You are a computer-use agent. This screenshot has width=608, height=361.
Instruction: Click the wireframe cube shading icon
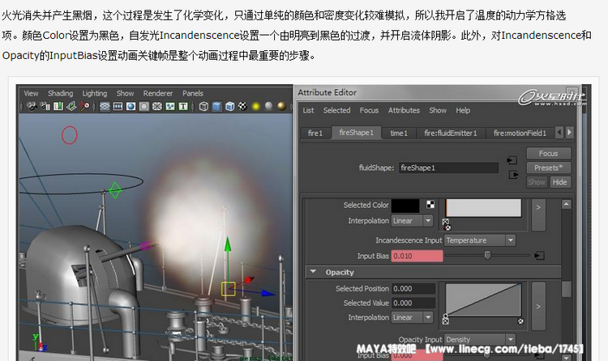pyautogui.click(x=204, y=106)
